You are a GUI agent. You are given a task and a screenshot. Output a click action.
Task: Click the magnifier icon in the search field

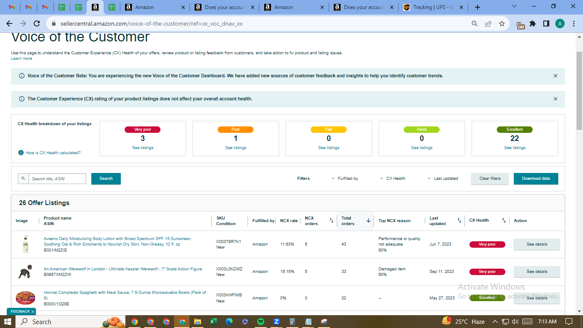(x=23, y=179)
